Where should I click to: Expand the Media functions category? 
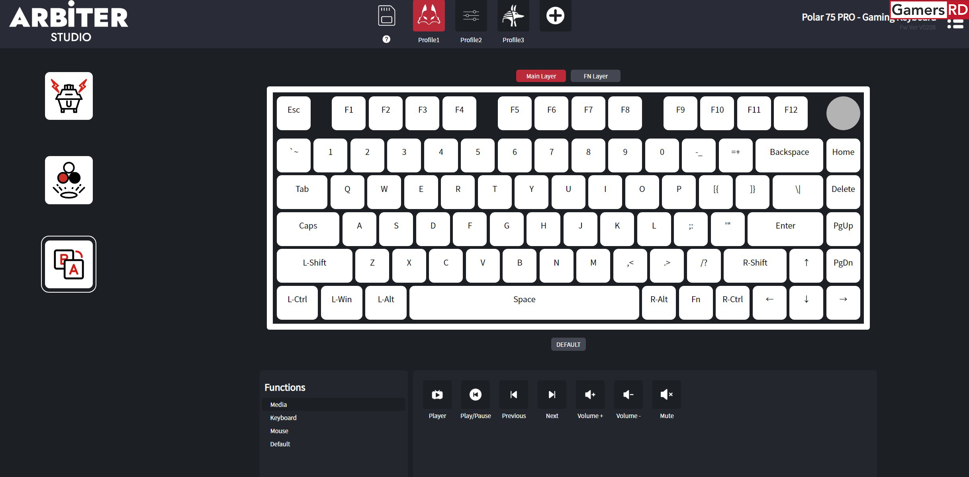coord(278,404)
